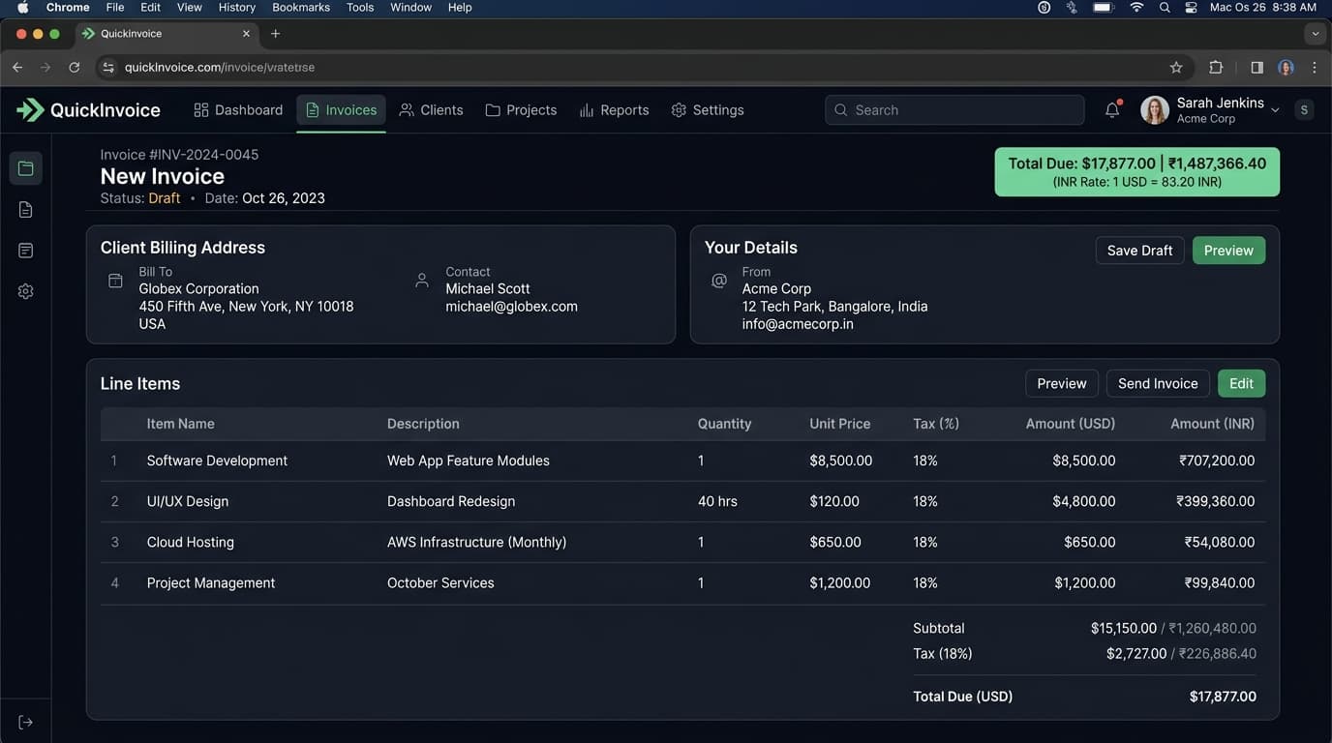Screen dimensions: 1332x743
Task: Click the green Edit button for Line Items
Action: click(x=1241, y=384)
